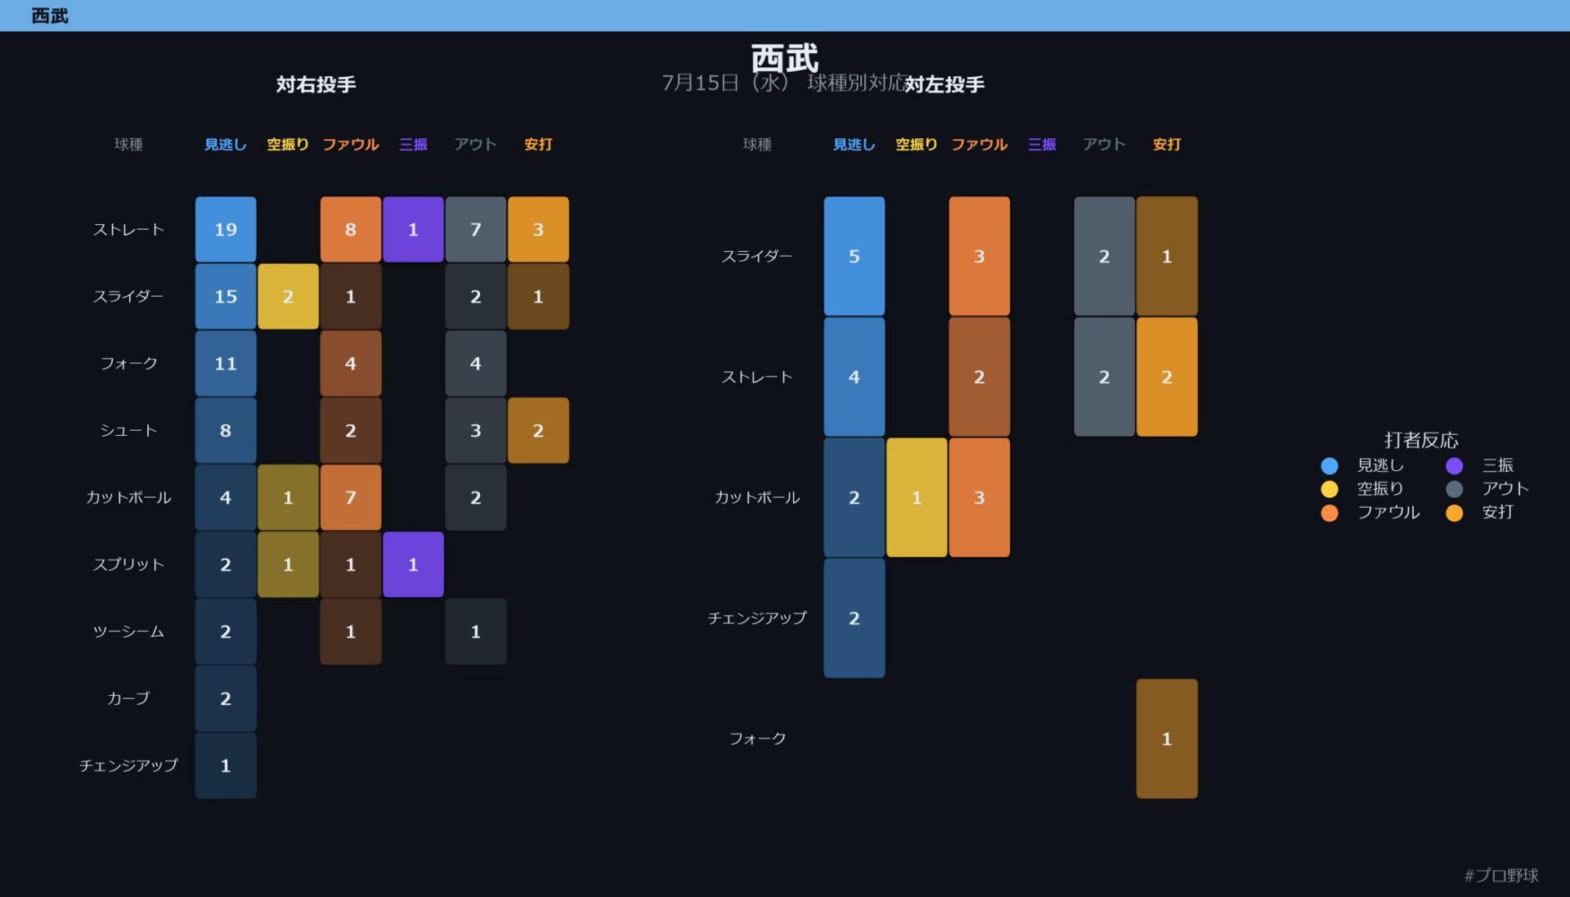Viewport: 1570px width, 897px height.
Task: Select ストレート 見逃し cell showing 19
Action: (x=226, y=230)
